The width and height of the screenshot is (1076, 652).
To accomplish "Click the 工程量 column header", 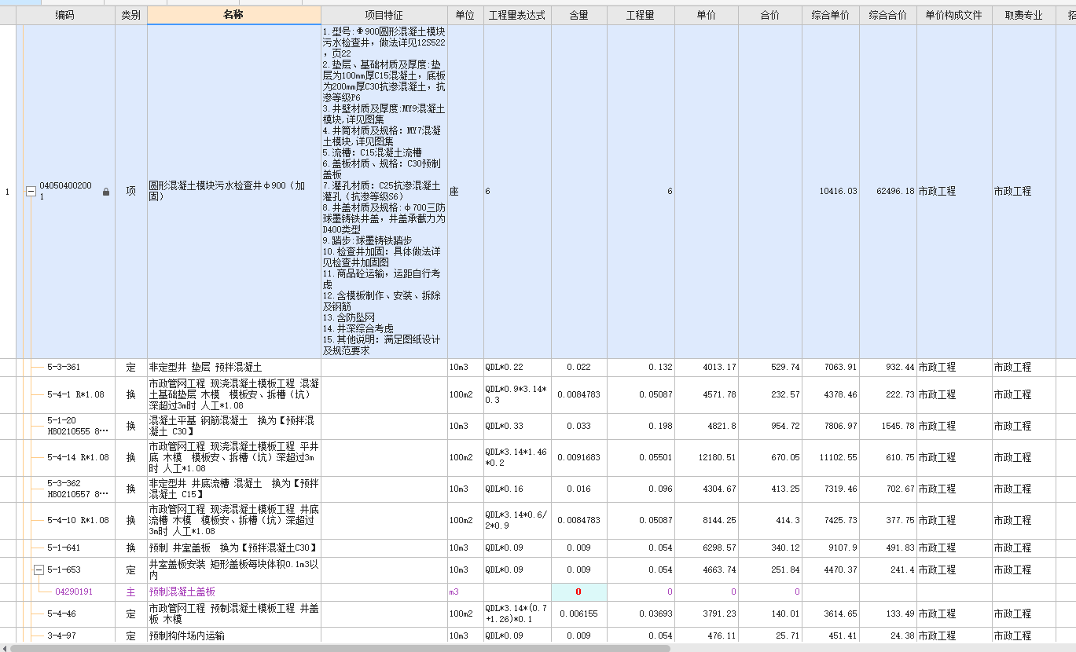I will (641, 16).
